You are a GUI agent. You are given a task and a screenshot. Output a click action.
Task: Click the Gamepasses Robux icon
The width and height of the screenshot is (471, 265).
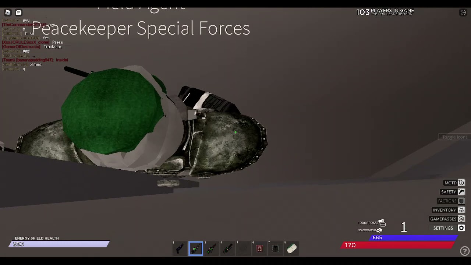click(461, 219)
